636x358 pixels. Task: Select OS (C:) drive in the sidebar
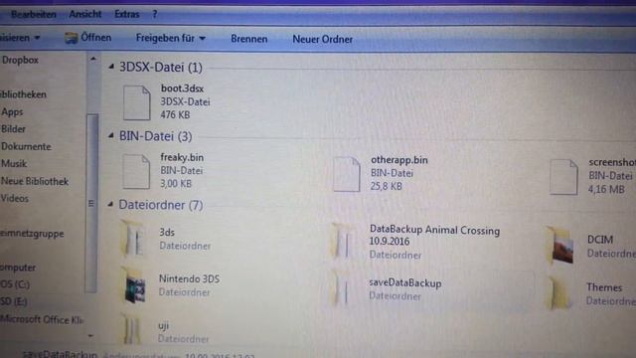(15, 284)
